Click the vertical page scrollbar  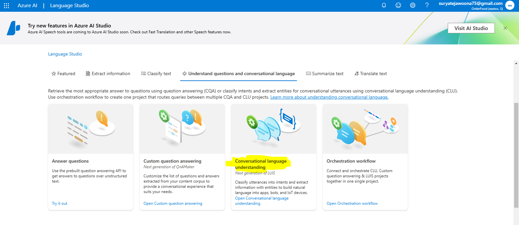(516, 155)
